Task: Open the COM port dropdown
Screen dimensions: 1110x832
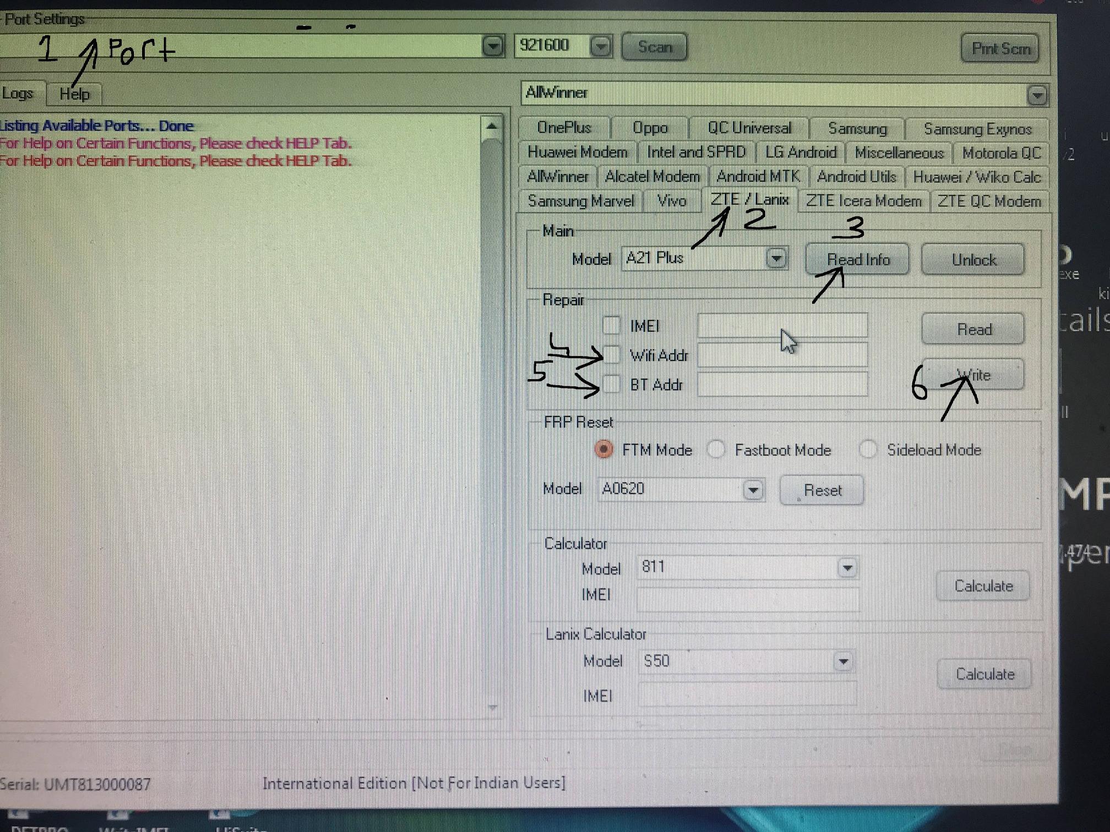Action: pyautogui.click(x=493, y=46)
